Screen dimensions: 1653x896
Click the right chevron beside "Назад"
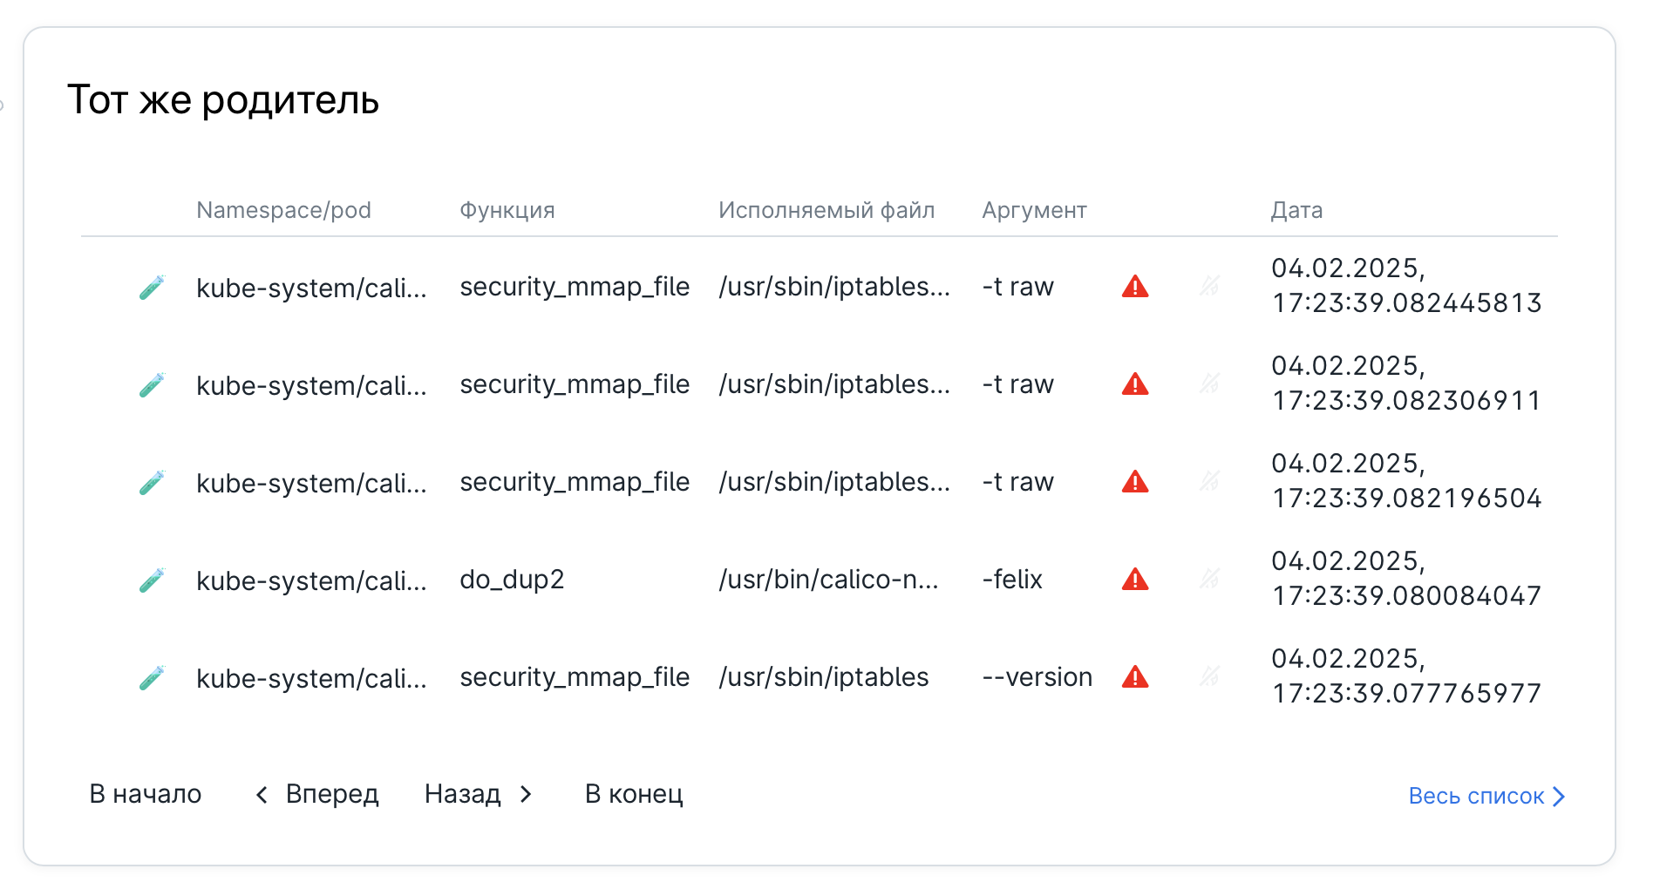coord(526,794)
